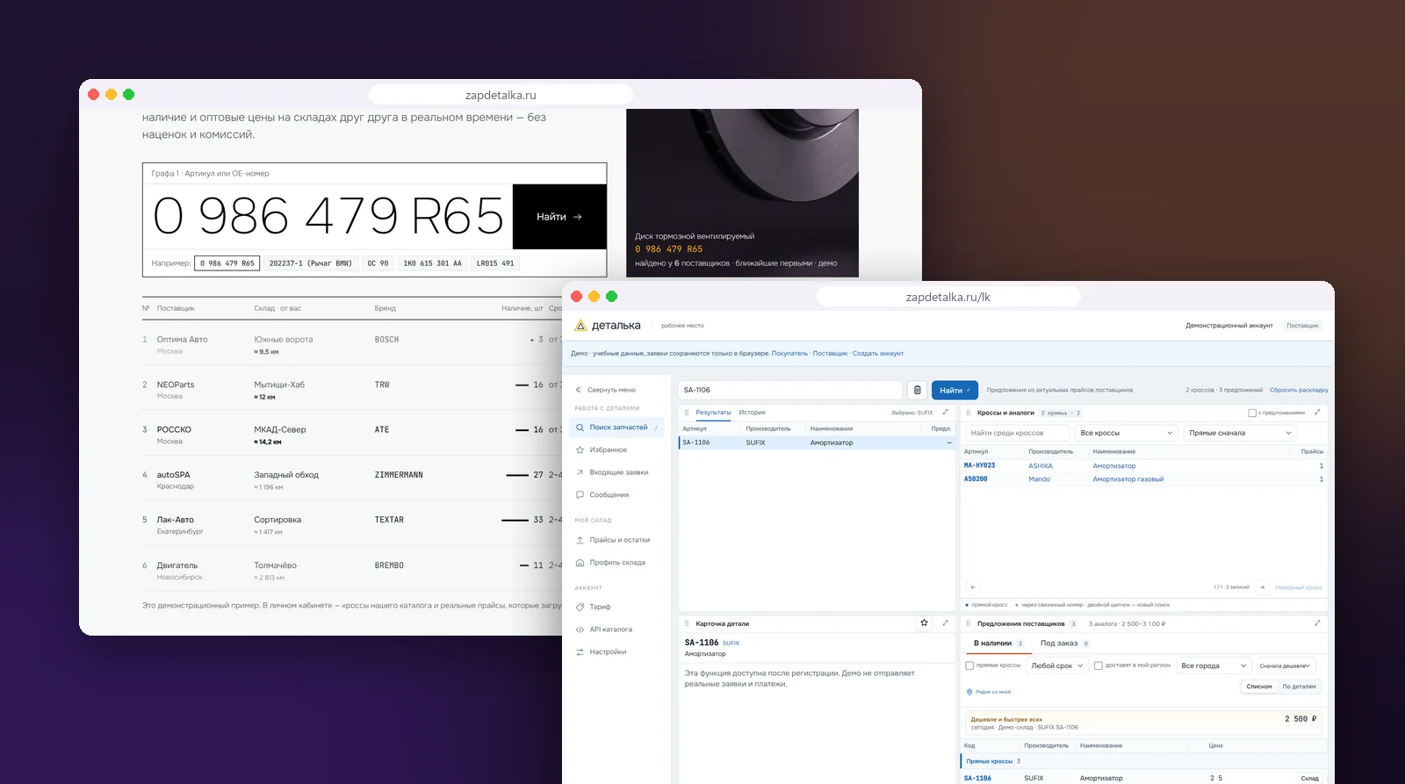The image size is (1405, 784).
Task: Collapse the sidebar menu via Свернуть меню arrows
Action: (605, 390)
